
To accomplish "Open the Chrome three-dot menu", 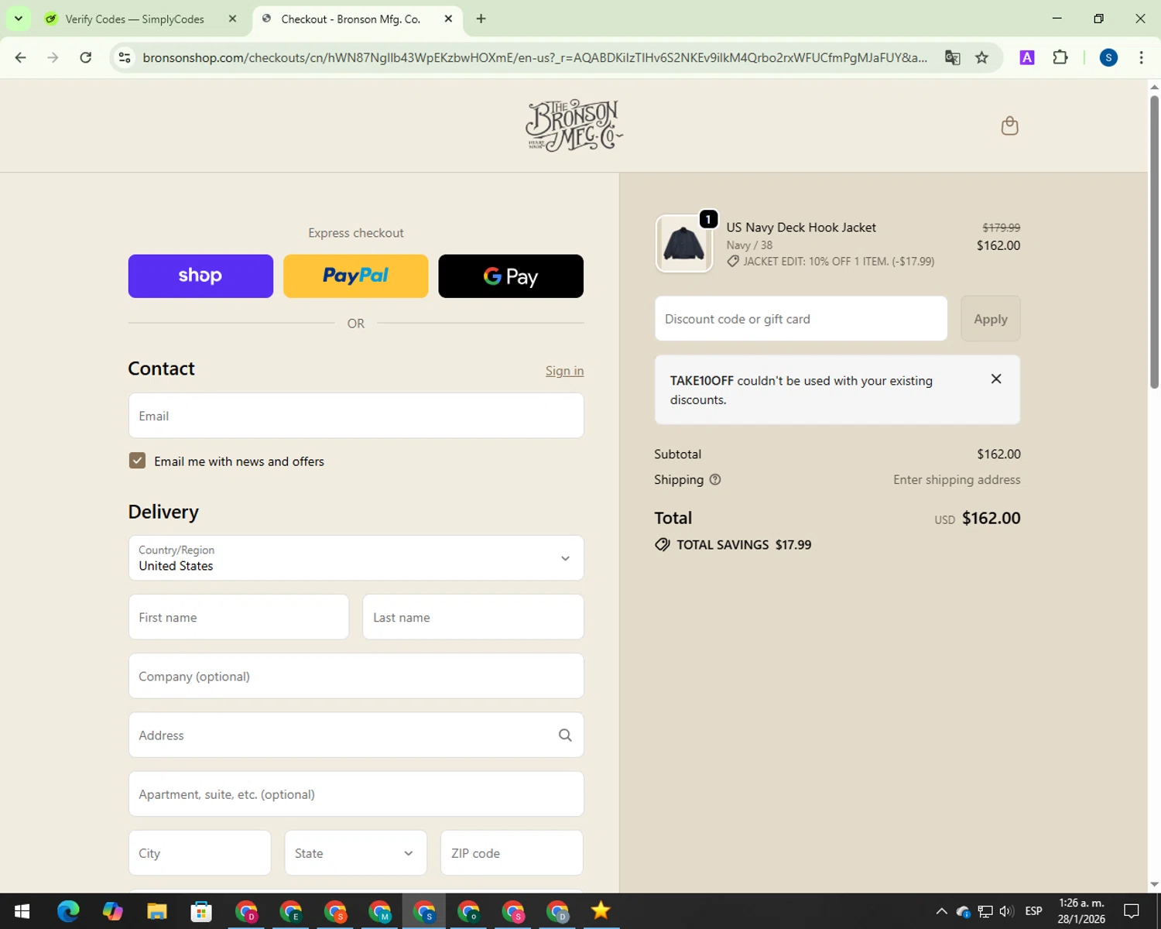I will 1141,57.
